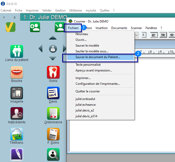
Task: Click the left arrow navigation icon
Action: coord(40,48)
